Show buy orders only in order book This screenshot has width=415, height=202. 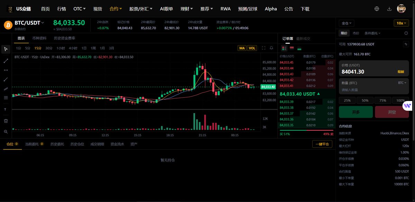coord(299,48)
